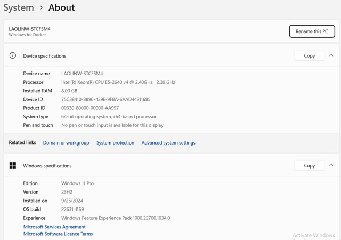This screenshot has width=341, height=240.
Task: Click the Device name value LAOLINW-STCF5M4 in specifications
Action: [82, 74]
